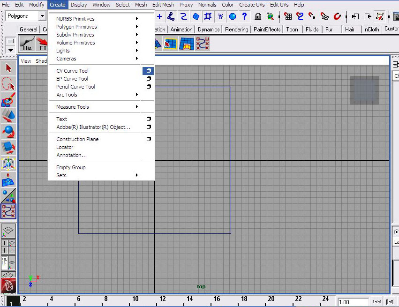Open Pencil Curve Tool option box
The height and width of the screenshot is (307, 399).
tap(149, 87)
